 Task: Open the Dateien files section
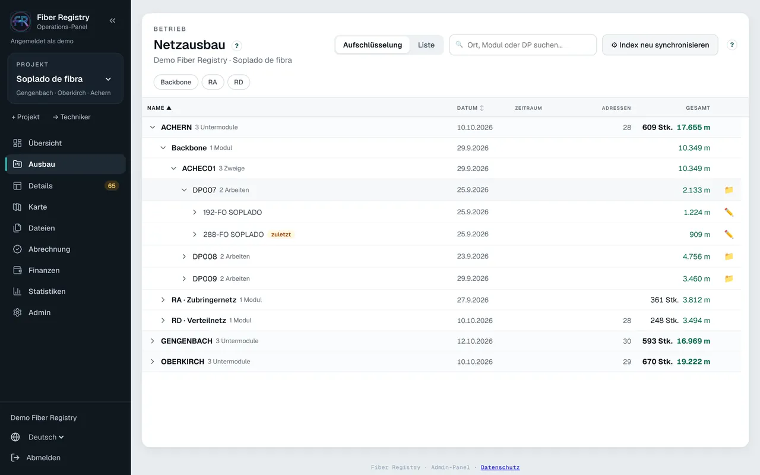[65, 228]
